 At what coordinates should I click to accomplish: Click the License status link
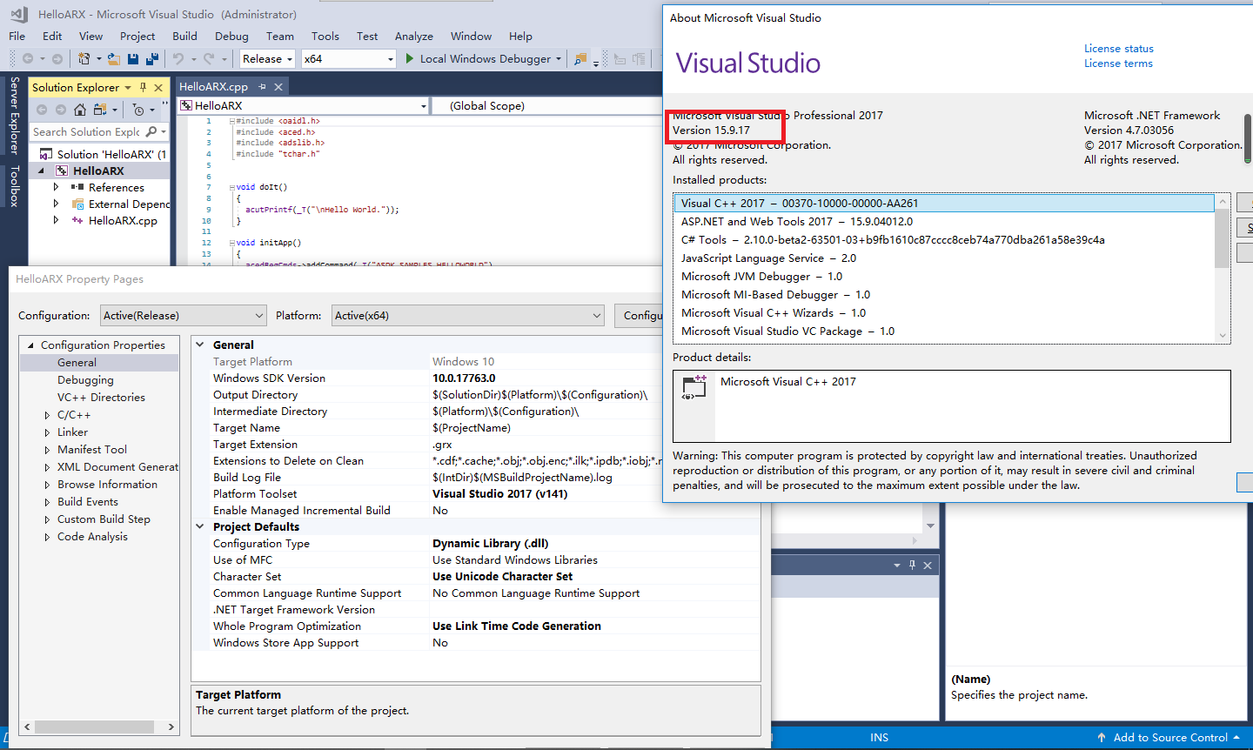pyautogui.click(x=1119, y=49)
